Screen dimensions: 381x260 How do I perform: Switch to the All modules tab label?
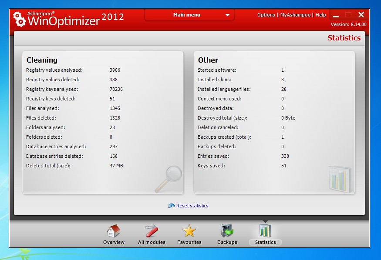[152, 242]
